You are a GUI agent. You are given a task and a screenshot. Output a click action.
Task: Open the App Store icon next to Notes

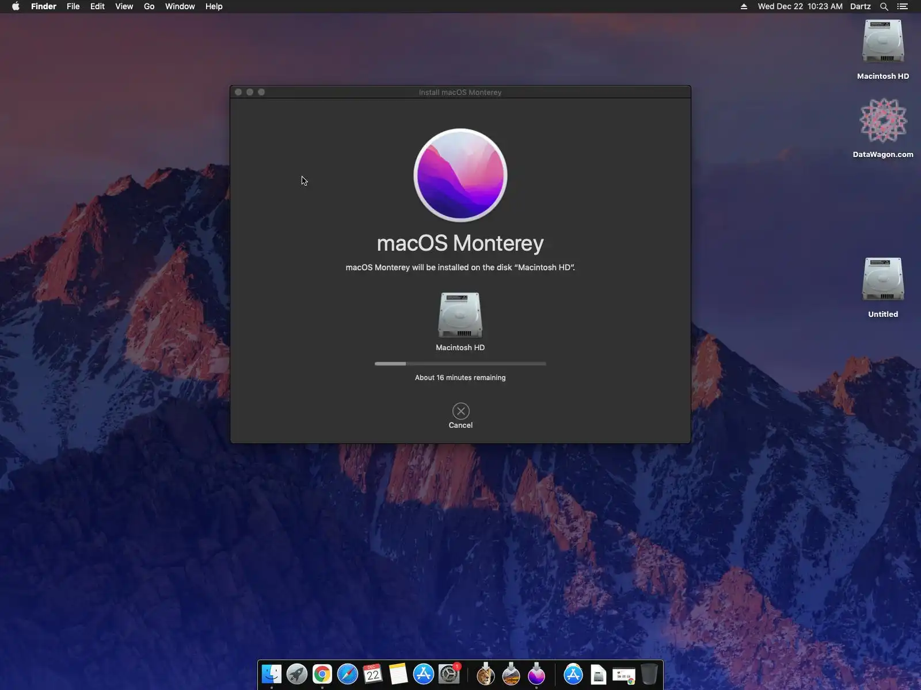pos(424,674)
